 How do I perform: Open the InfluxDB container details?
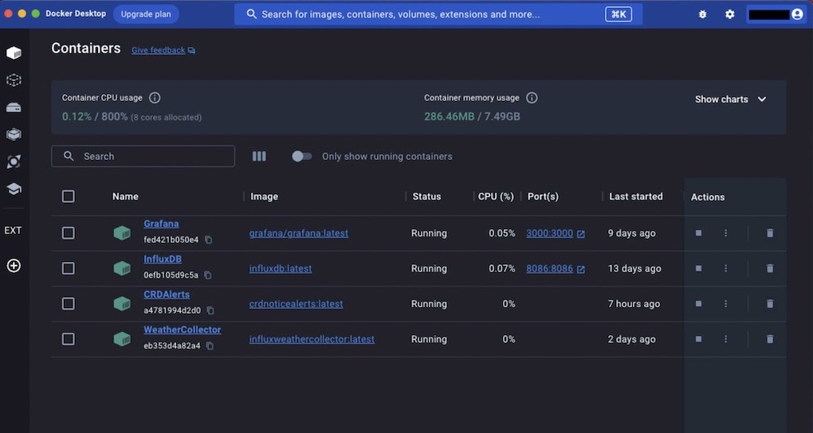pyautogui.click(x=163, y=259)
